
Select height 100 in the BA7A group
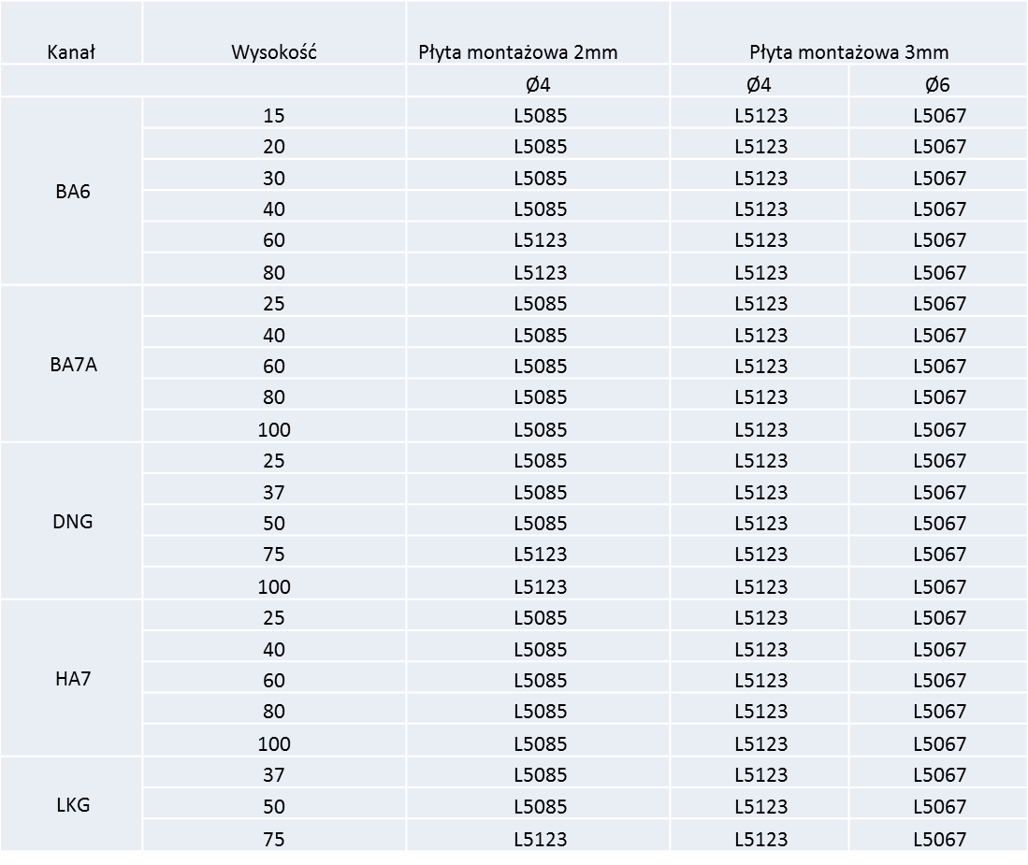pos(274,429)
